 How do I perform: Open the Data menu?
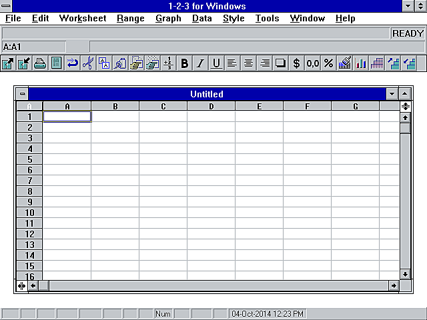click(x=201, y=18)
